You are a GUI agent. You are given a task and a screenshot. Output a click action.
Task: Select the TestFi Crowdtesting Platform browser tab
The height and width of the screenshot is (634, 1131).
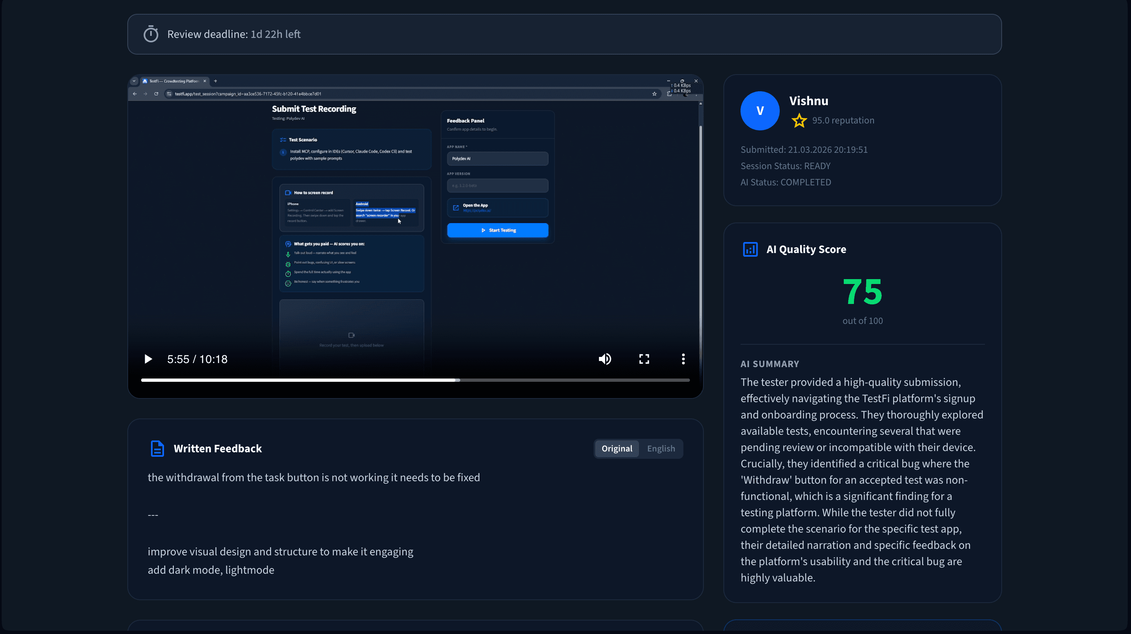click(x=172, y=81)
